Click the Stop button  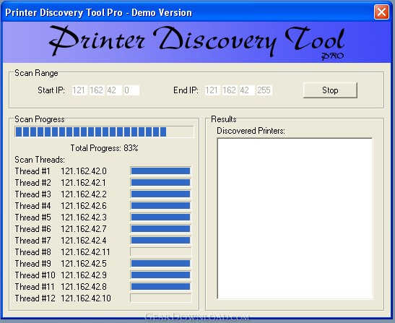(x=330, y=90)
